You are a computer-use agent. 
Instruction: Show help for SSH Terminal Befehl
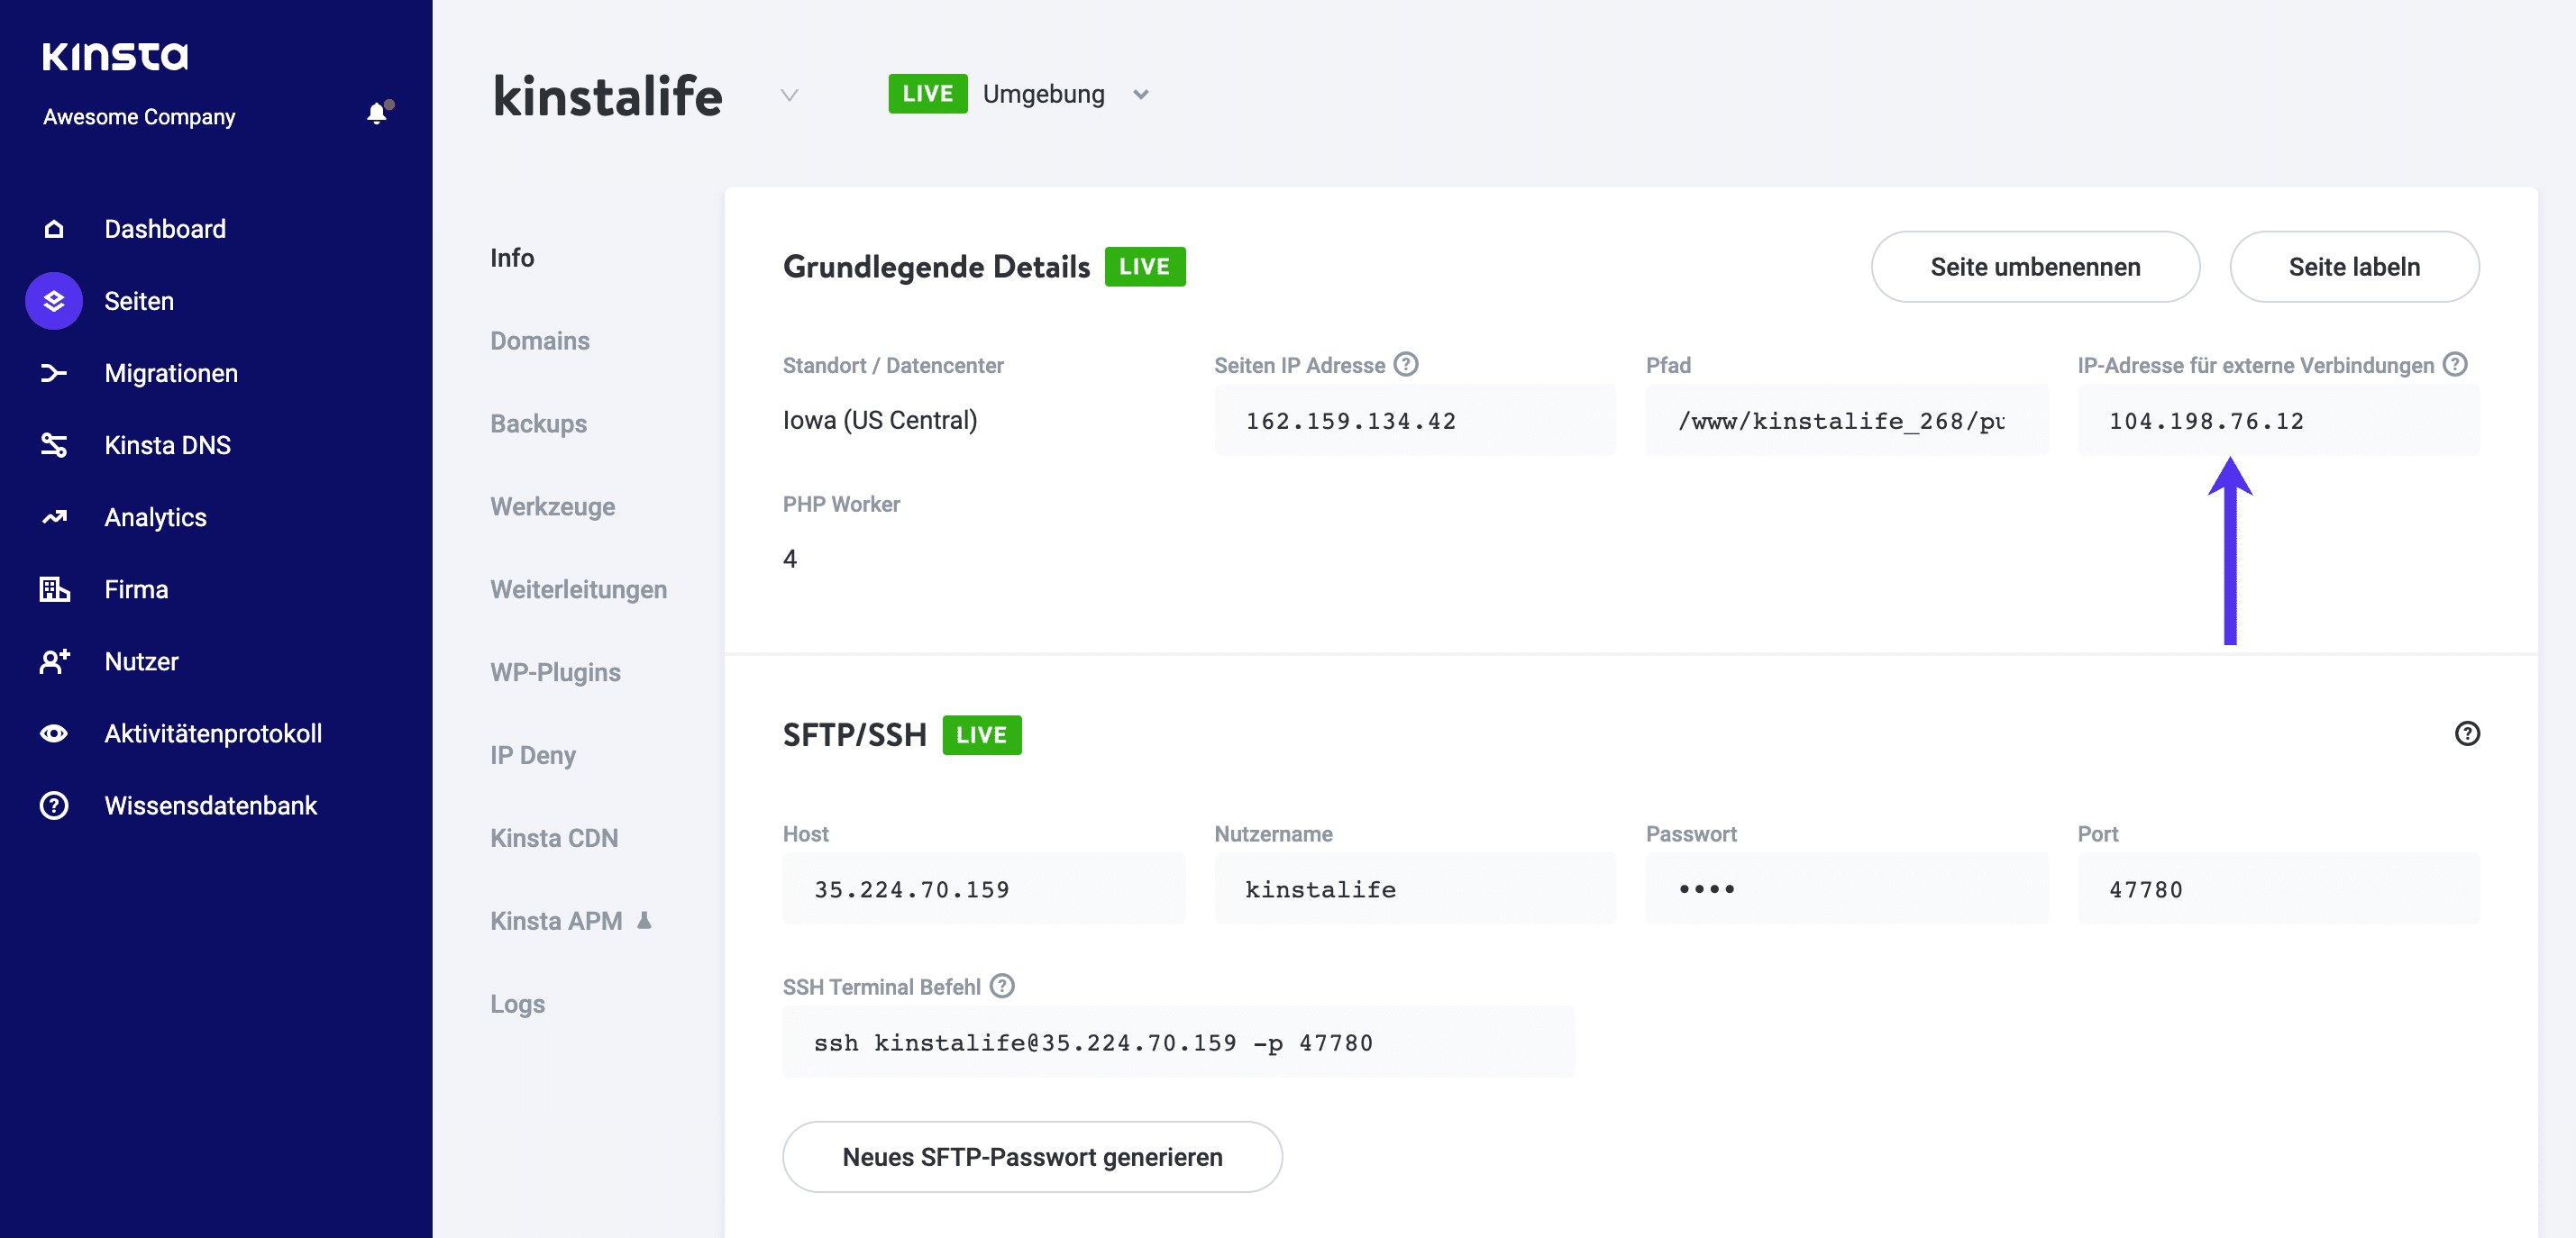(x=1002, y=986)
